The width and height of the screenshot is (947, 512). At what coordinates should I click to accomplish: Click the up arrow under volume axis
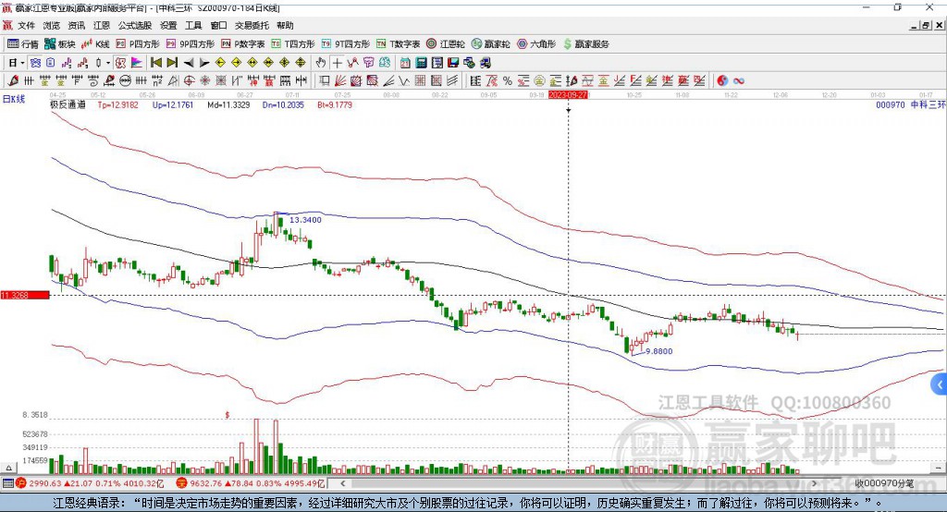[8, 468]
